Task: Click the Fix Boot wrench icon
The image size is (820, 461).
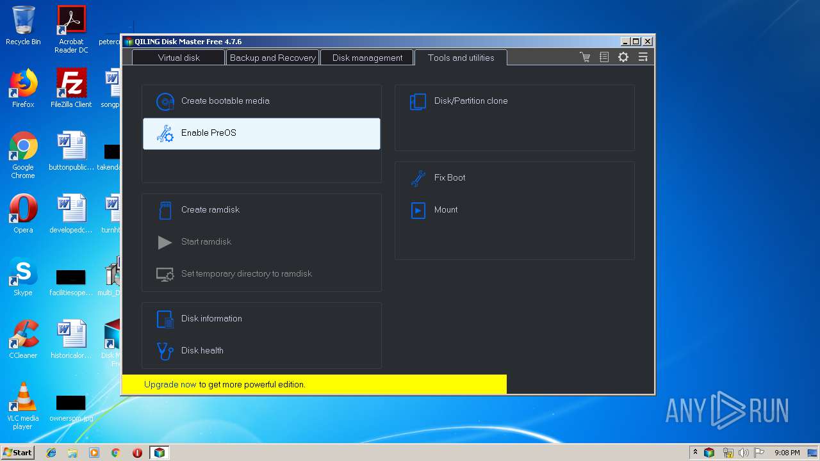Action: coord(418,178)
